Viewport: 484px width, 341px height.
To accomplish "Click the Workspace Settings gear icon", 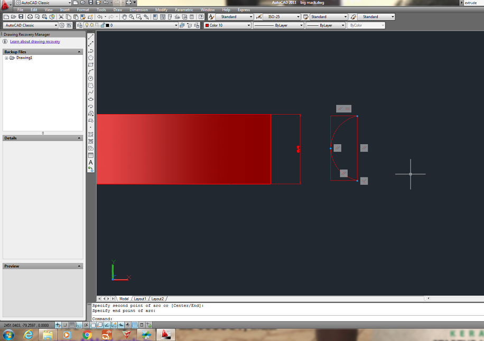I will (x=62, y=25).
